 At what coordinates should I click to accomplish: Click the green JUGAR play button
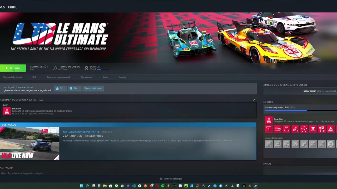(13, 68)
